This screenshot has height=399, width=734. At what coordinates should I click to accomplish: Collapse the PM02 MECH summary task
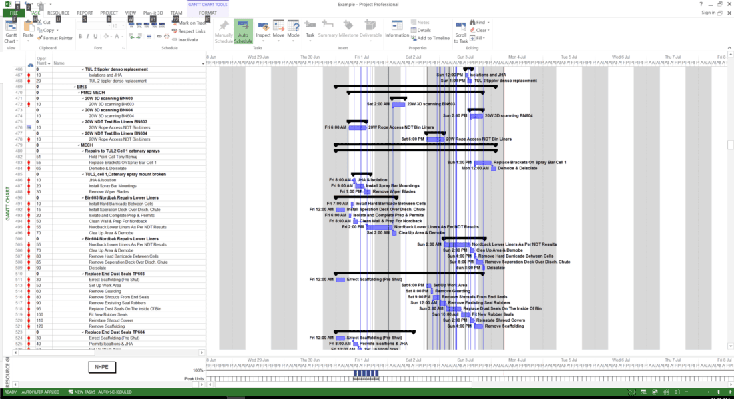[79, 93]
